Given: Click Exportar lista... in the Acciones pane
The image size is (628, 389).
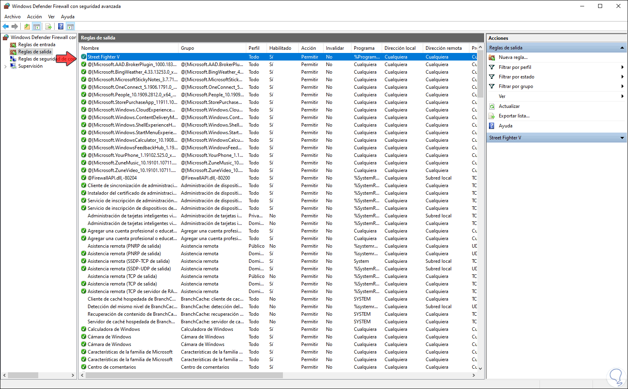Looking at the screenshot, I should [514, 116].
